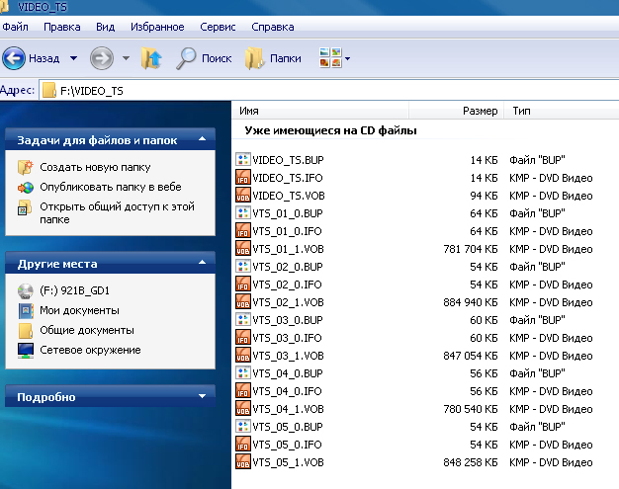
Task: Open the Forward button history dropdown arrow
Action: [x=126, y=58]
